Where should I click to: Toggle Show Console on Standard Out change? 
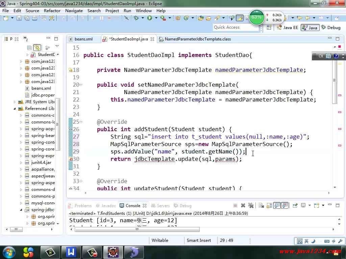point(277,205)
